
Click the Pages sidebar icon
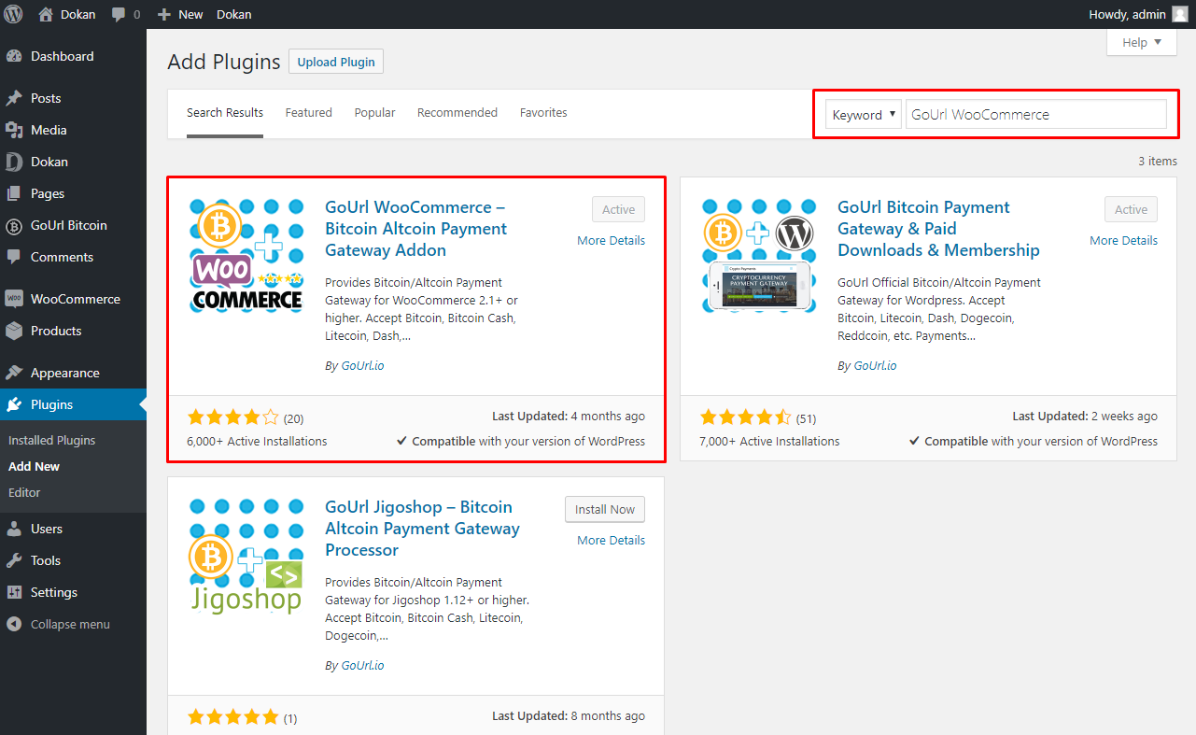point(14,193)
